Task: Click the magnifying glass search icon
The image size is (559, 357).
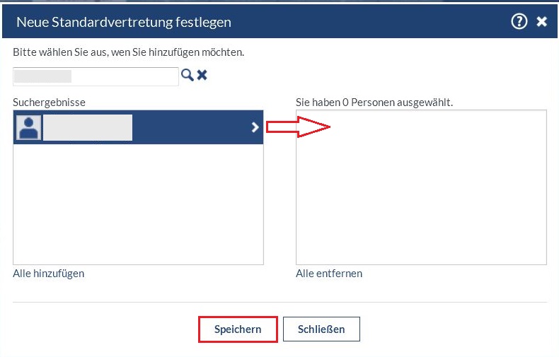Action: click(x=188, y=75)
